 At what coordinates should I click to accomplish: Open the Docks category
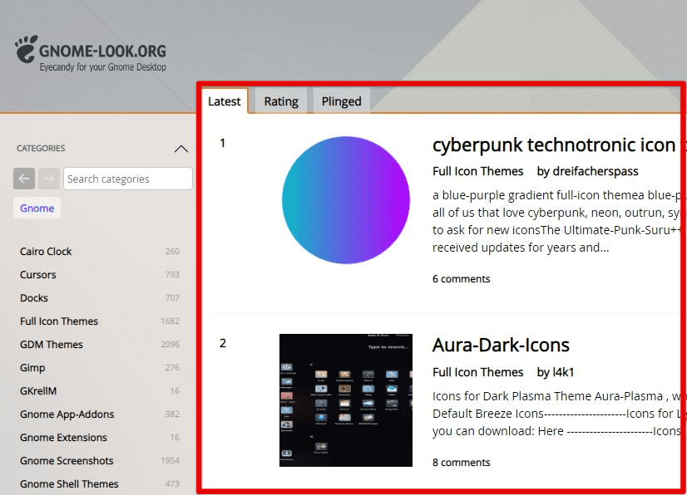(x=34, y=297)
